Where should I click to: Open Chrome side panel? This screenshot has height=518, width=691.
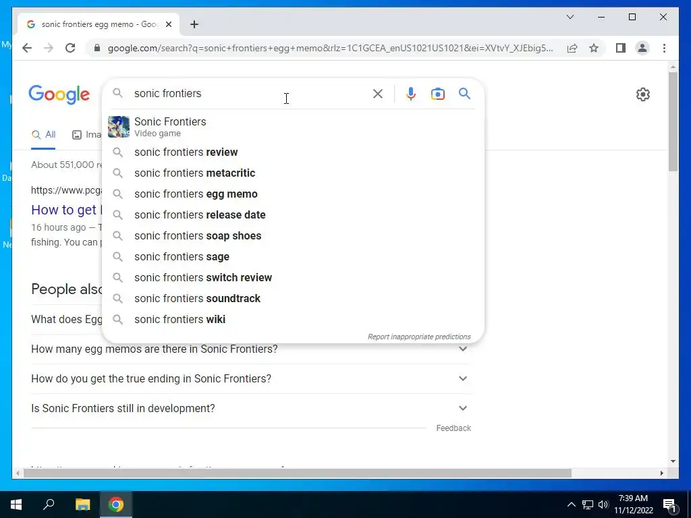coord(621,48)
